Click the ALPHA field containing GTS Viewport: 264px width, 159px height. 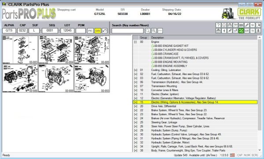click(x=9, y=31)
